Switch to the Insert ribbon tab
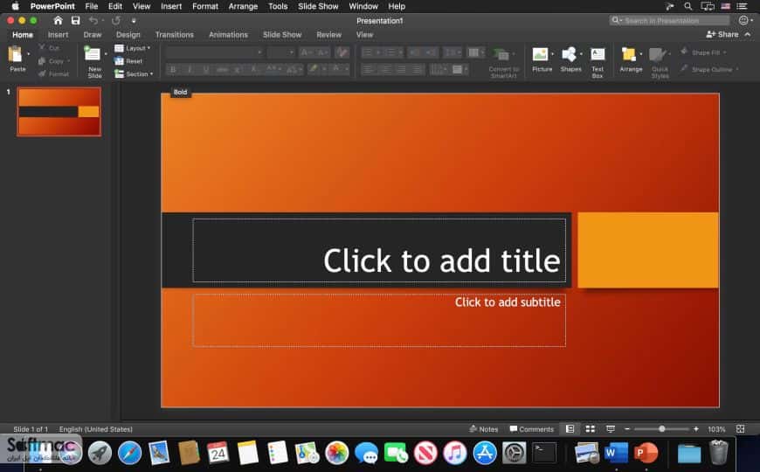760x472 pixels. tap(59, 34)
